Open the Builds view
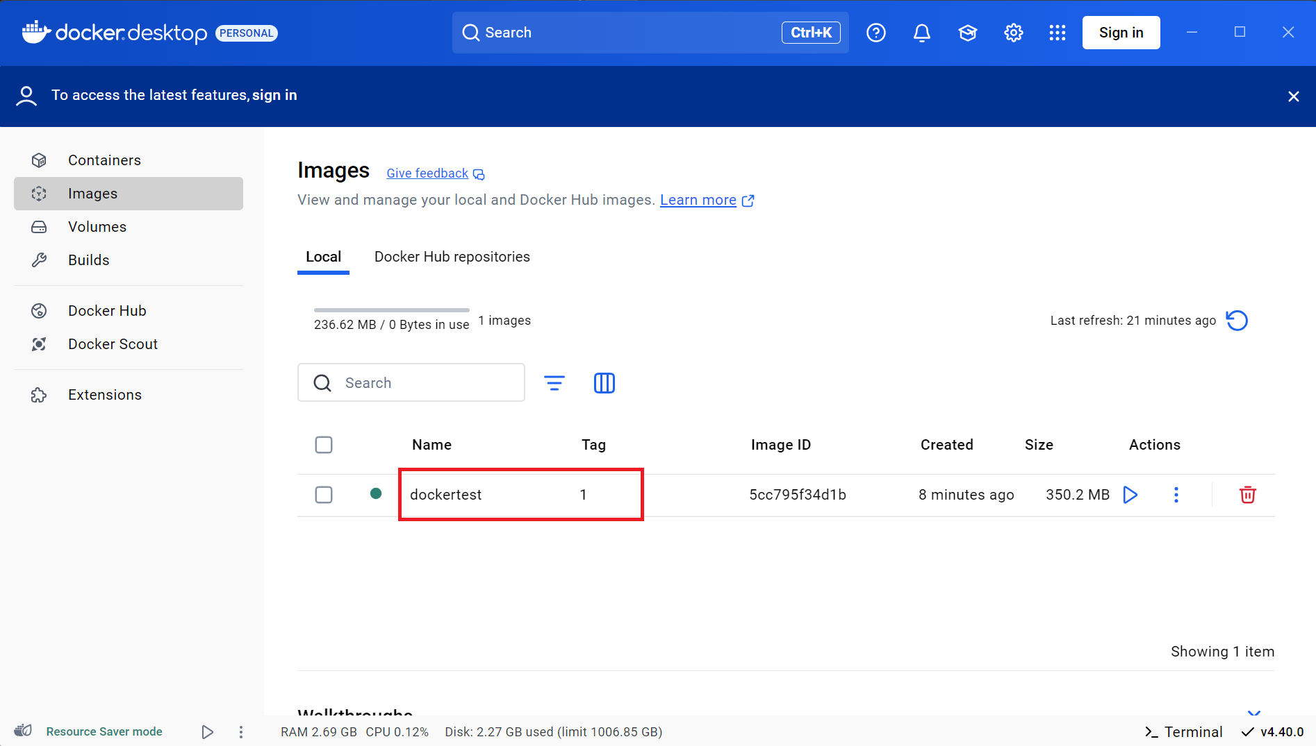Screen dimensions: 1316x746 coord(129,260)
